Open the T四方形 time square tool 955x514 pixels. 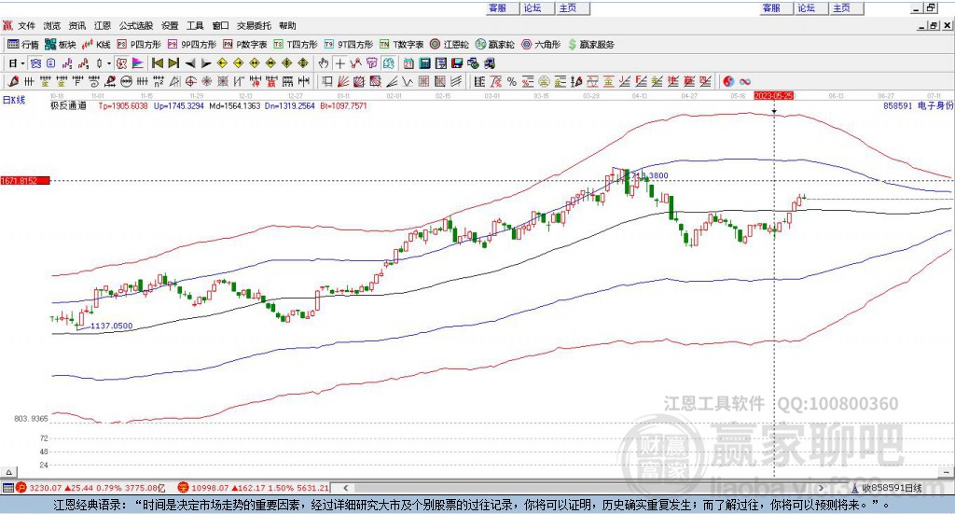pyautogui.click(x=296, y=45)
